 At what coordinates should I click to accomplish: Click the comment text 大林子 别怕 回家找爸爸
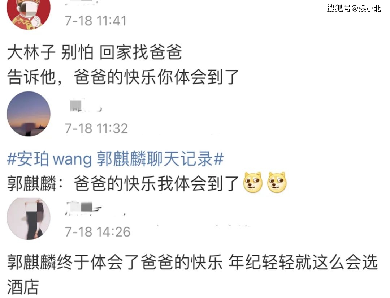click(x=95, y=52)
